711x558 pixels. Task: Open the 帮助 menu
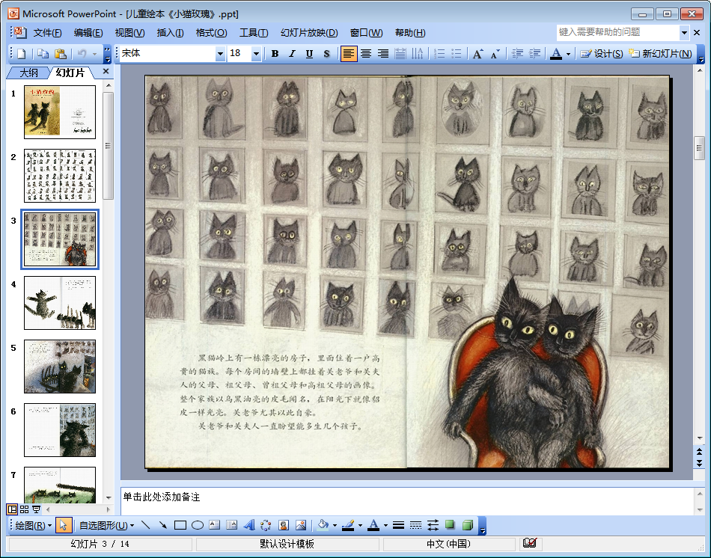tap(410, 33)
